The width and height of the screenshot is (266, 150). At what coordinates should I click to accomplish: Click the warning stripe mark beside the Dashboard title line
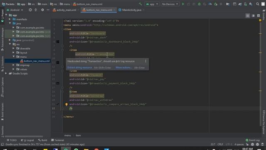(x=260, y=33)
